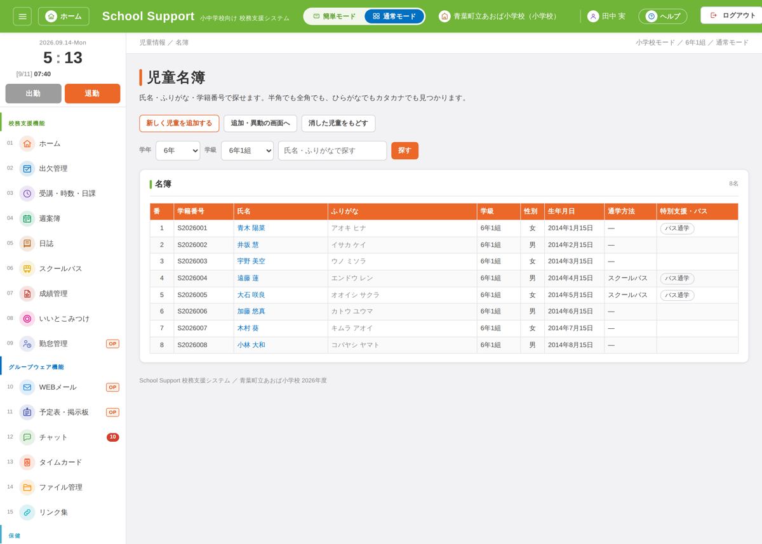Viewport: 762px width, 544px height.
Task: Open 出欠管理 attendance icon
Action: coord(27,168)
